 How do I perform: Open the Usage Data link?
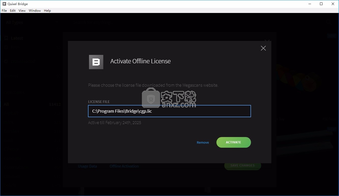87,166
